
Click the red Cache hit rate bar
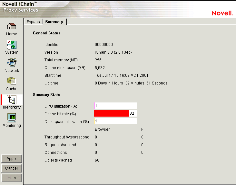112,113
